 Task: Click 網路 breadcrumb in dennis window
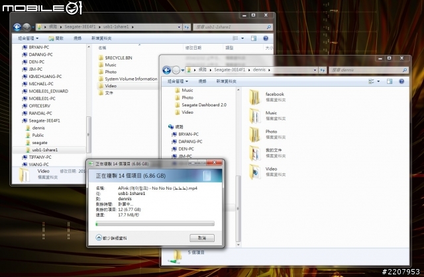click(203, 70)
